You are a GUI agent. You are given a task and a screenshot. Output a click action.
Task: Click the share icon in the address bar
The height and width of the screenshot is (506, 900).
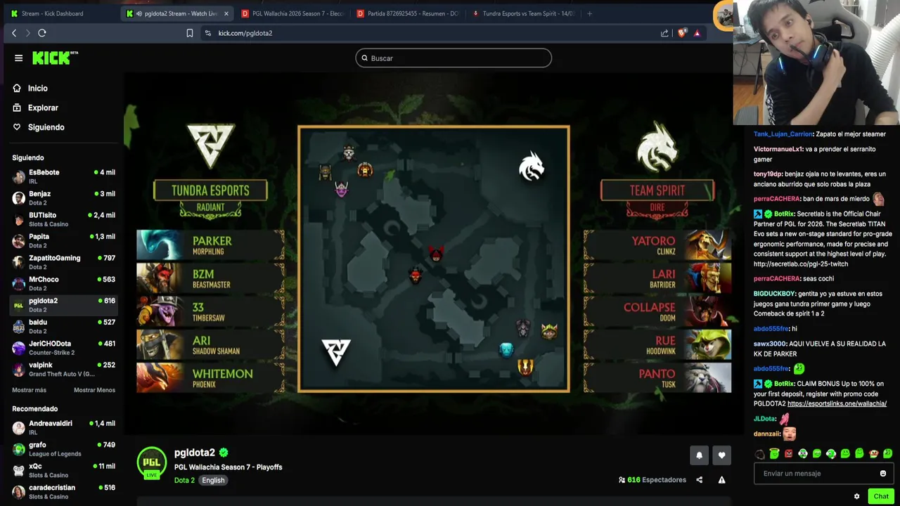point(664,33)
